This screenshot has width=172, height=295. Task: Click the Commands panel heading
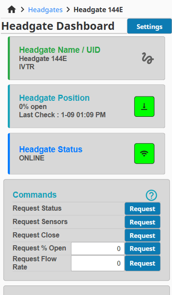pos(35,195)
